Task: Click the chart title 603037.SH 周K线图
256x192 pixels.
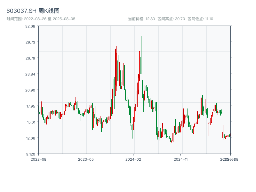Action: click(x=33, y=11)
